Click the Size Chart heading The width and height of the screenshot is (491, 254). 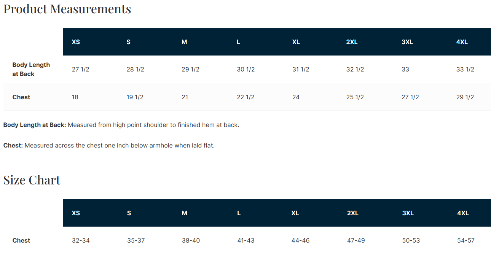pos(32,180)
